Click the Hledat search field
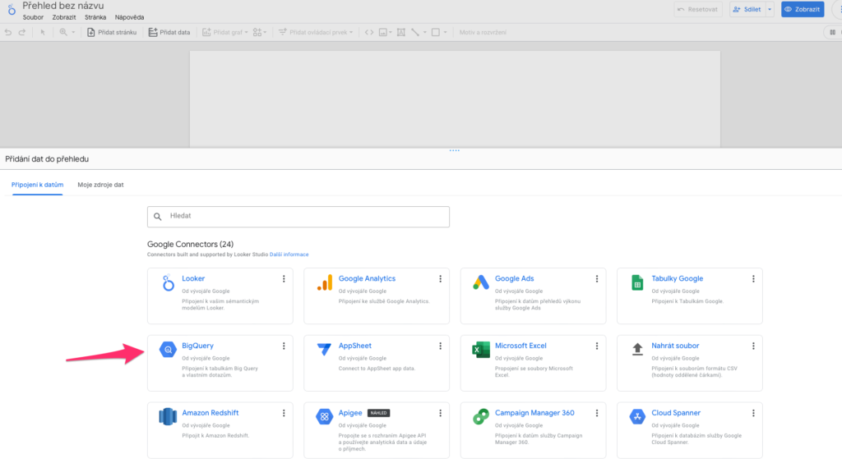Screen dimensions: 842x463 click(298, 216)
